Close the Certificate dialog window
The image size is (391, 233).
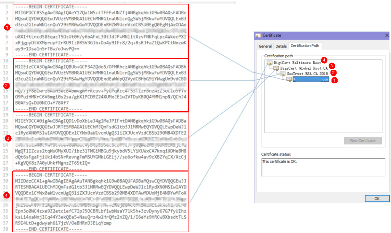[x=387, y=35]
